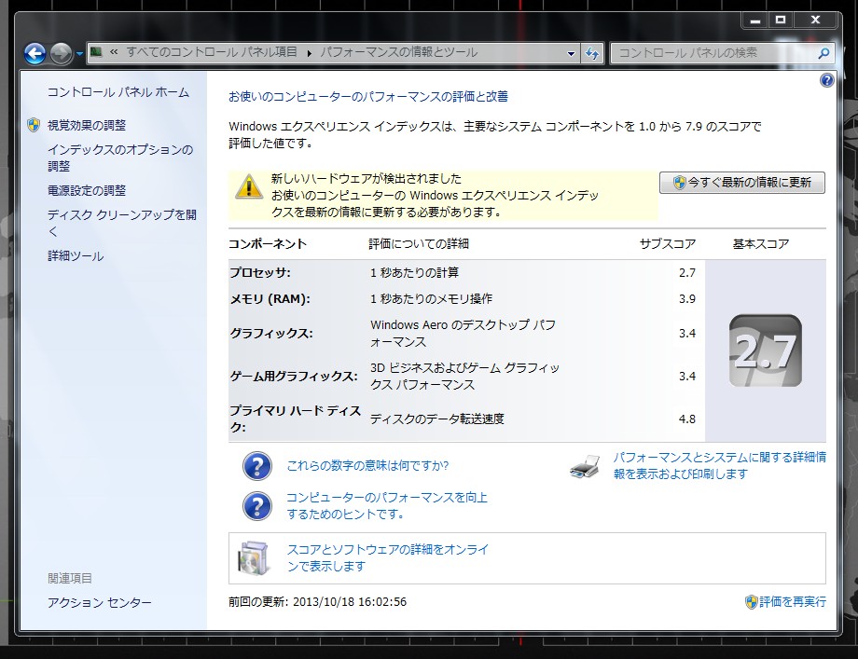Click question icon beside performance tips link
The height and width of the screenshot is (659, 858).
point(256,506)
